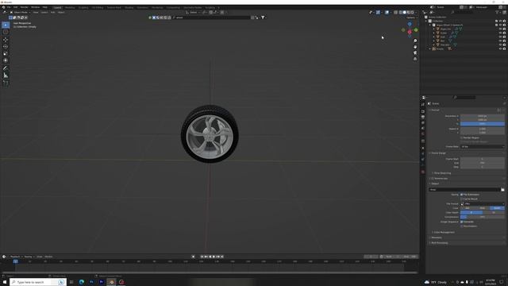508x286 pixels.
Task: Toggle Collection row eye visibility icon
Action: [500, 21]
